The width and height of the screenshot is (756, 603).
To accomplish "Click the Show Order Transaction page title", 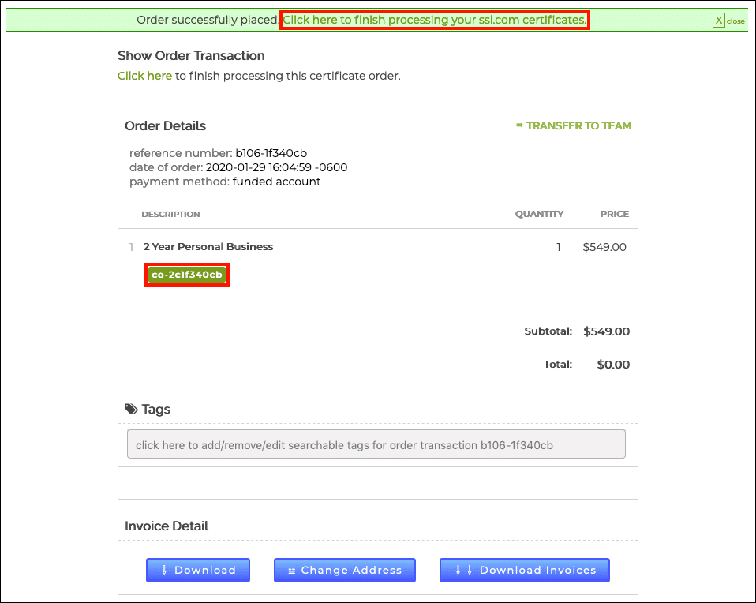I will pyautogui.click(x=191, y=55).
